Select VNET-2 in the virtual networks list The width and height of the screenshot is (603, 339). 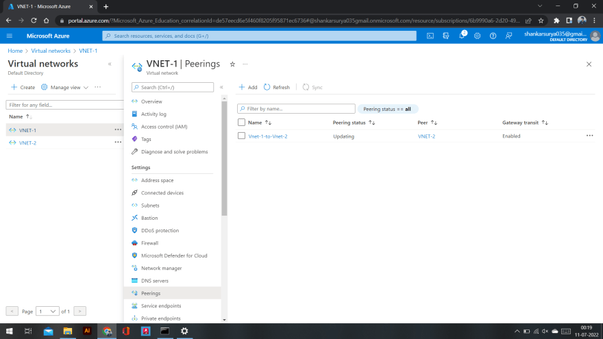click(x=27, y=142)
